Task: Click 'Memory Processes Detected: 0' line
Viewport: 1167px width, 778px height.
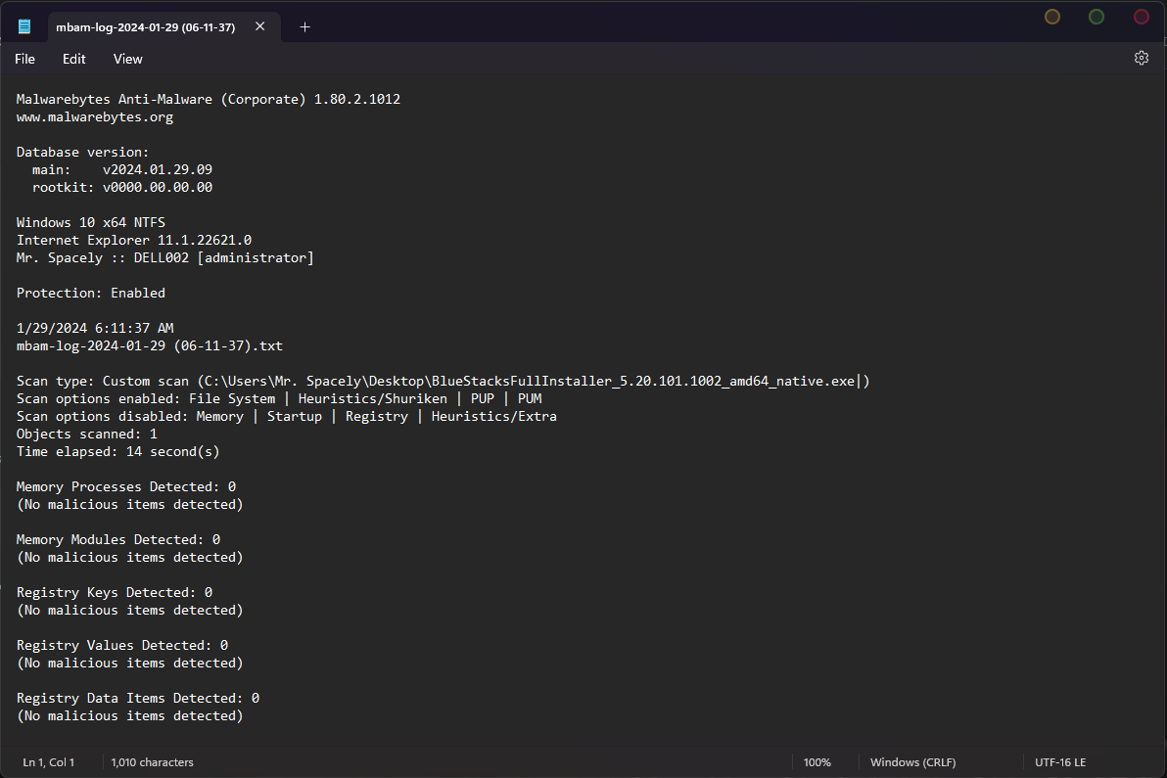Action: (125, 486)
